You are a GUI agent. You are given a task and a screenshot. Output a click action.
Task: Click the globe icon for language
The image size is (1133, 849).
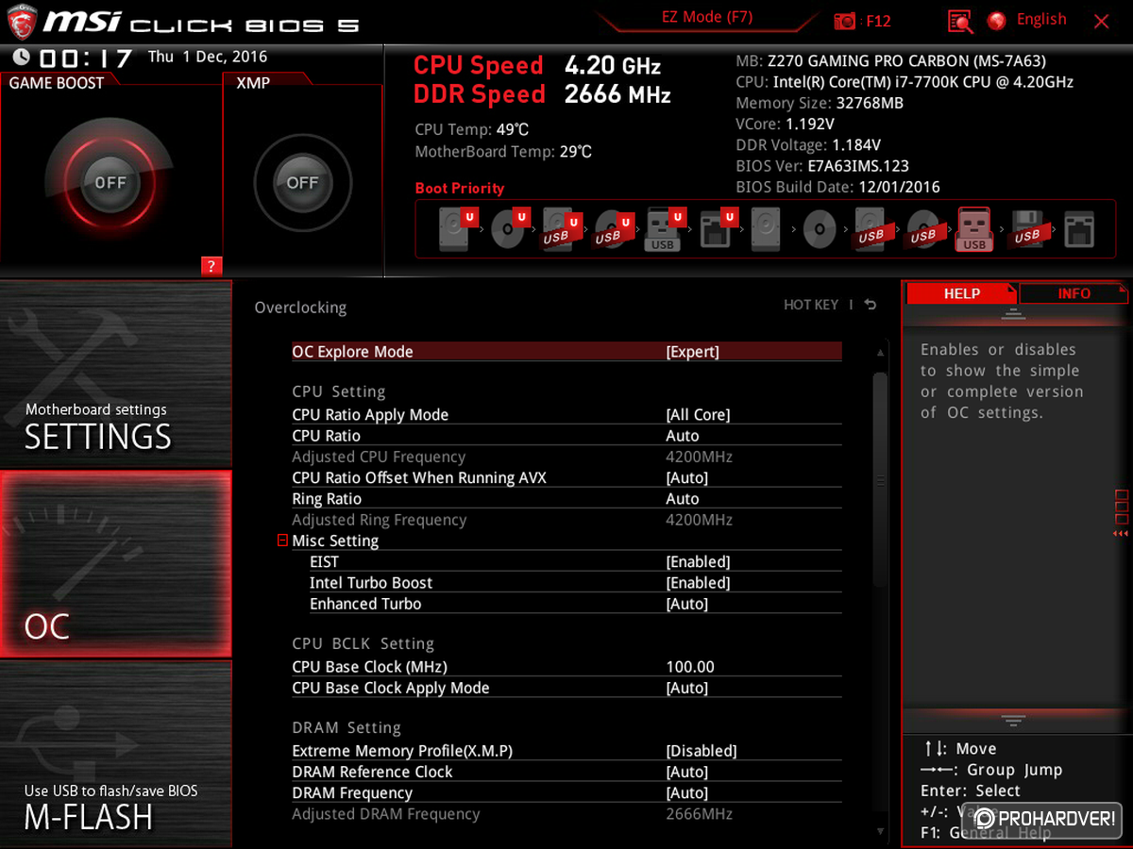point(996,20)
